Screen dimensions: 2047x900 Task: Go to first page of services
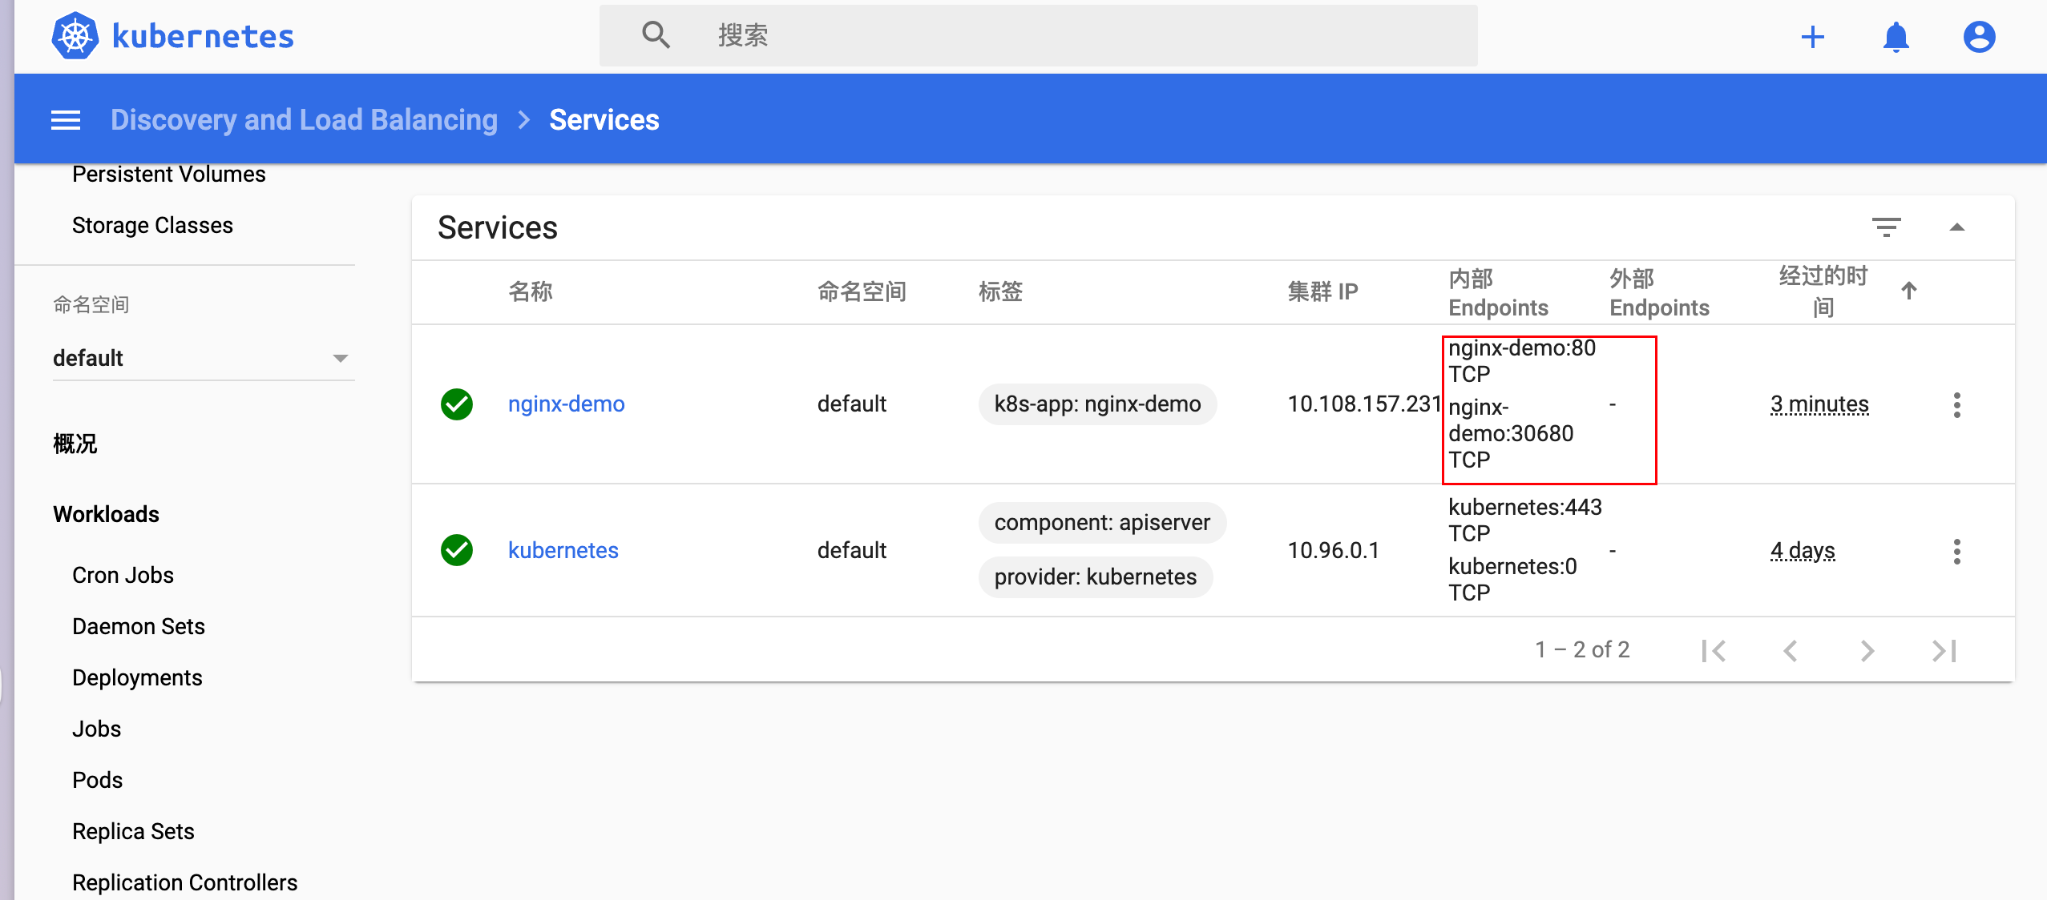click(1713, 650)
